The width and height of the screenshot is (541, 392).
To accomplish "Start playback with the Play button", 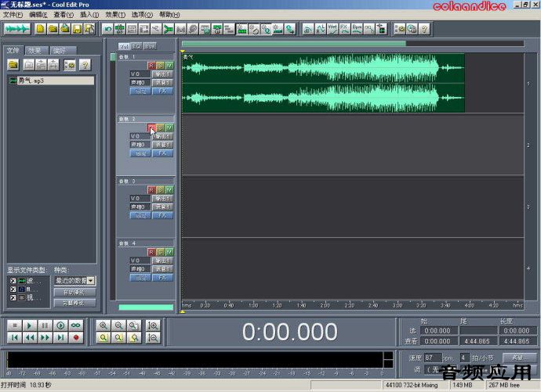I will (x=30, y=325).
